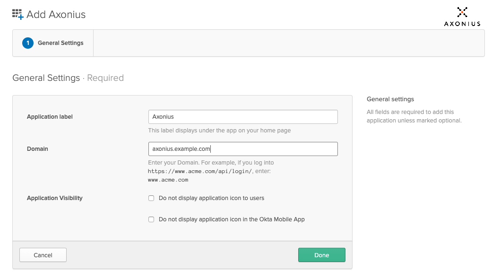This screenshot has width=500, height=279.
Task: Click the 'Application label' field label
Action: pos(50,117)
